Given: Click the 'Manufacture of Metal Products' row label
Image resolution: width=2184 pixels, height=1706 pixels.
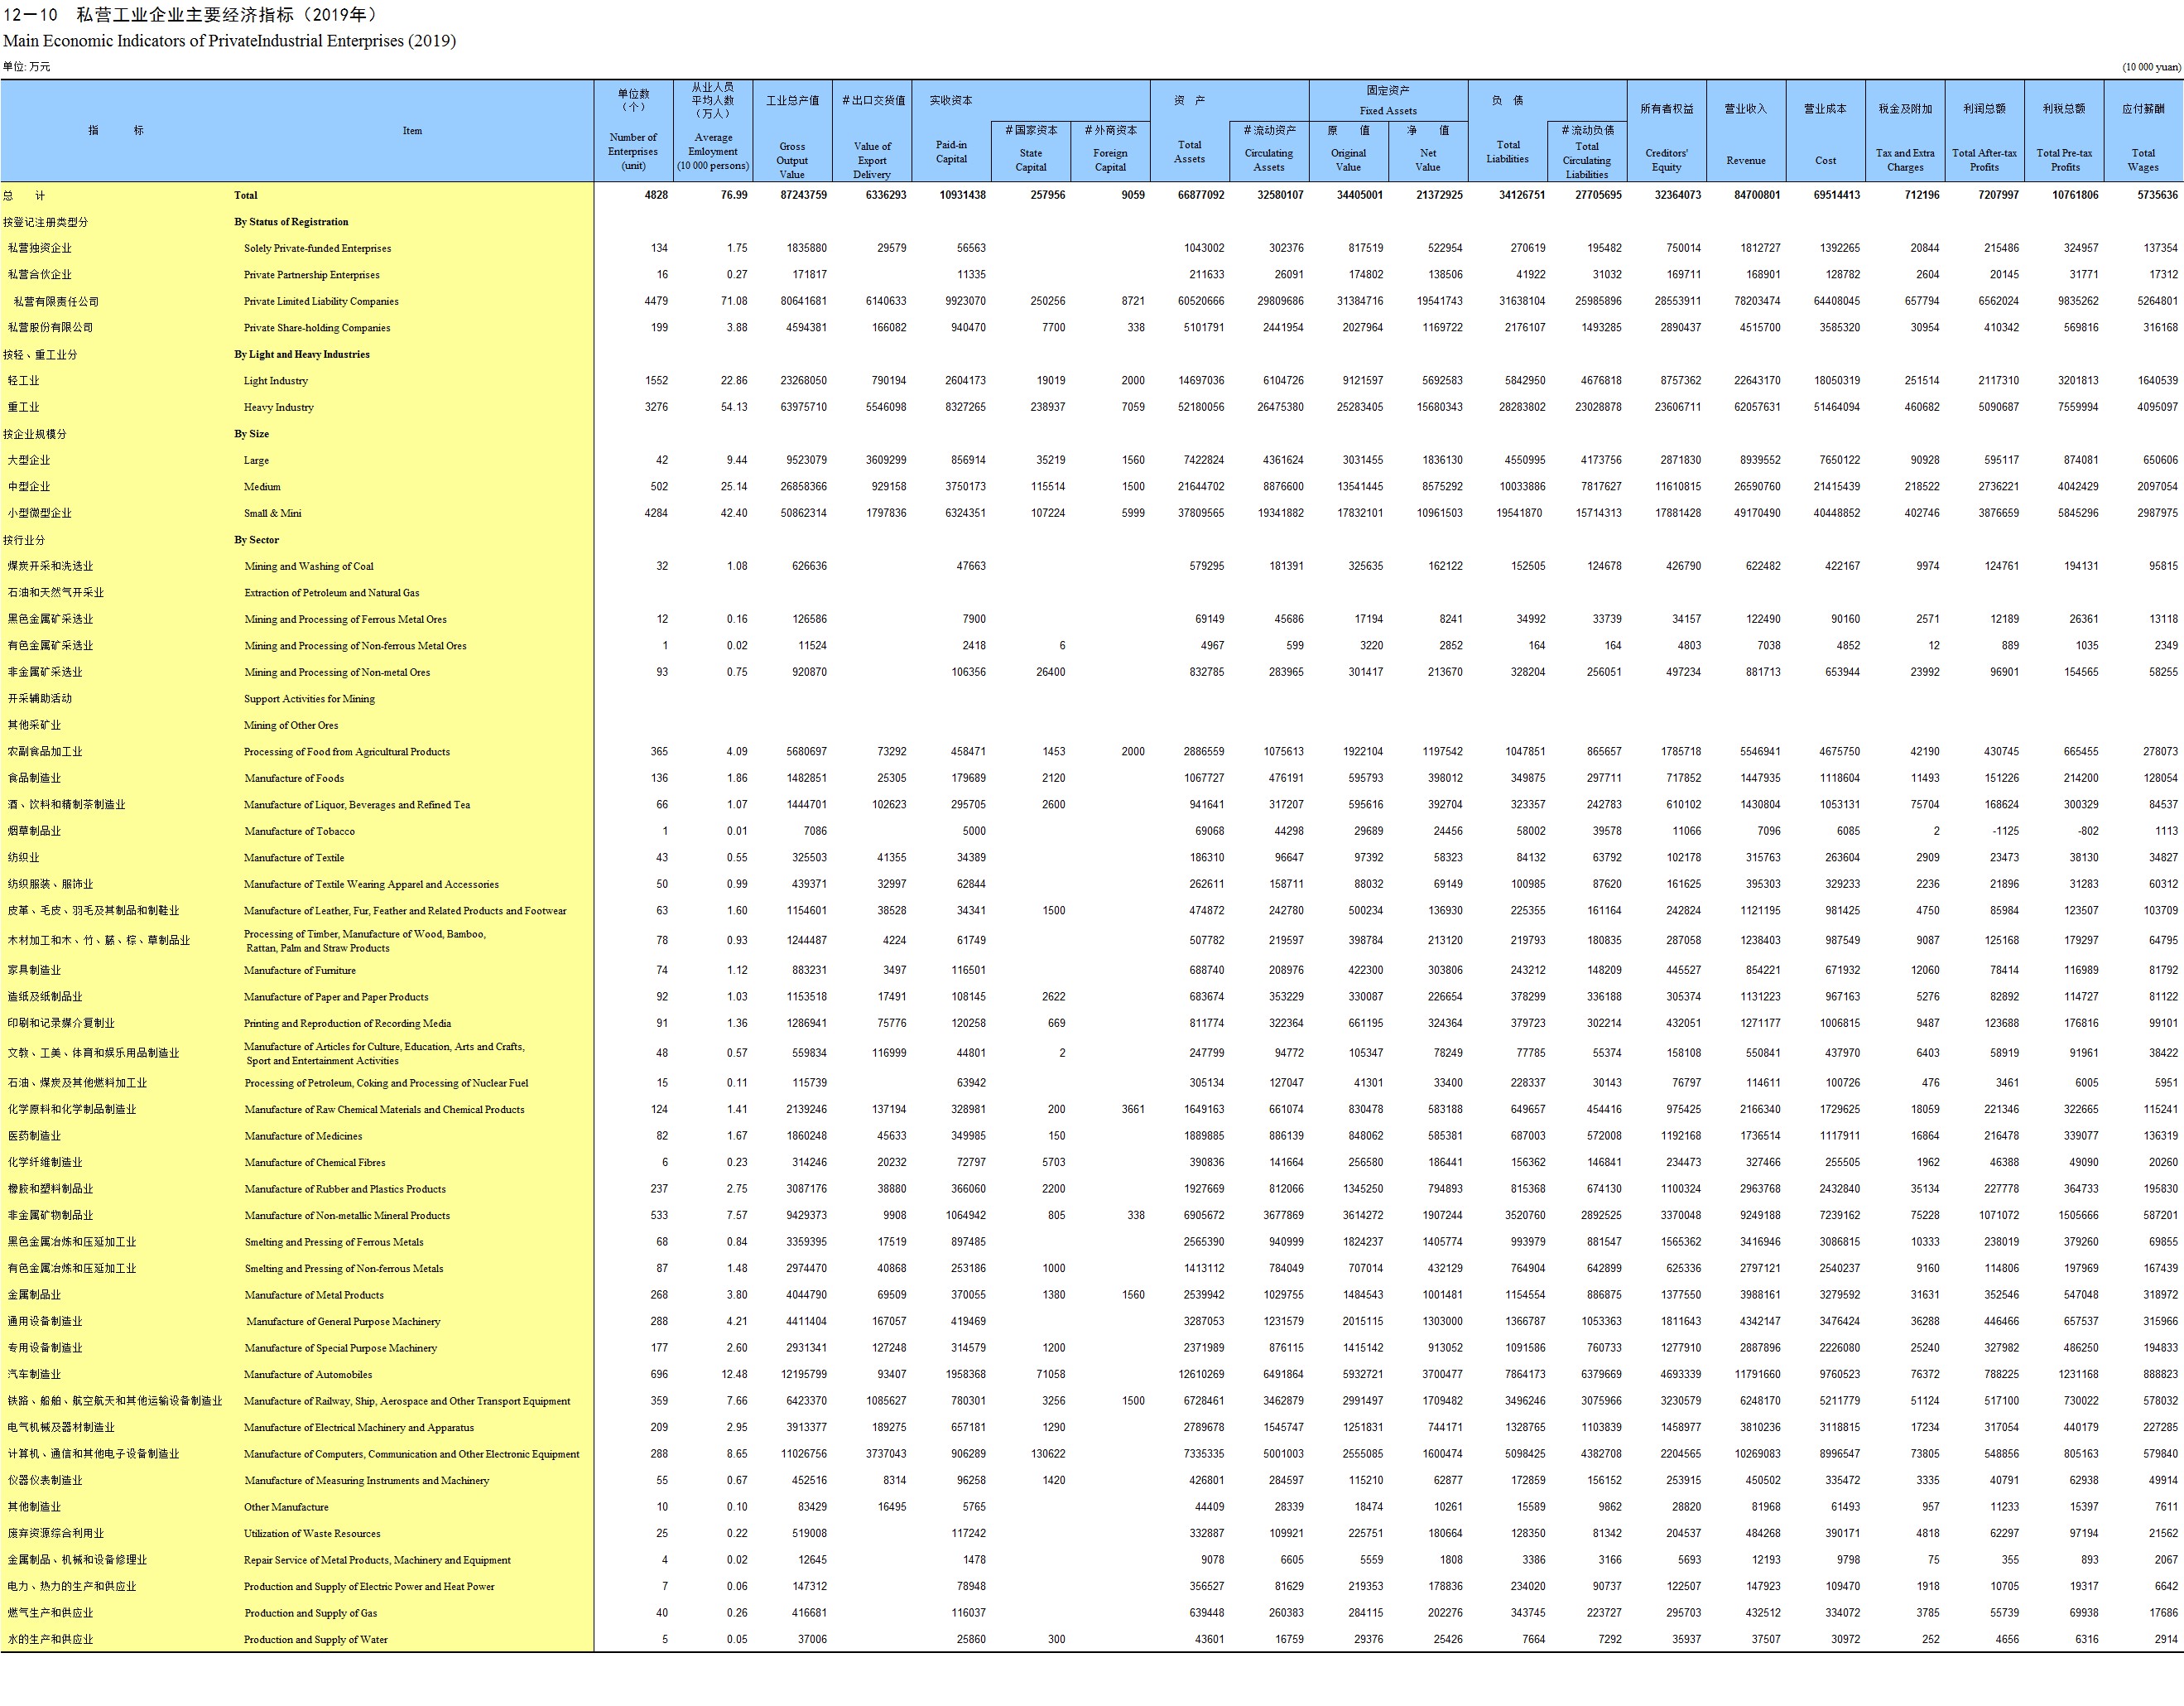Looking at the screenshot, I should (x=314, y=1296).
